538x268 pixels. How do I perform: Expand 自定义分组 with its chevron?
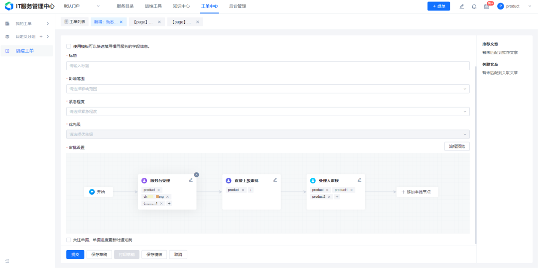[48, 37]
